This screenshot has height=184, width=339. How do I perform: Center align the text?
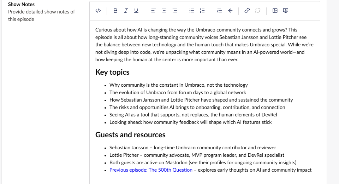pyautogui.click(x=164, y=11)
